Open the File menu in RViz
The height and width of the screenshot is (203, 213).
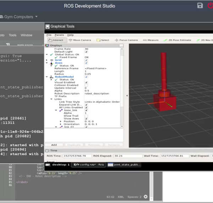tap(49, 35)
